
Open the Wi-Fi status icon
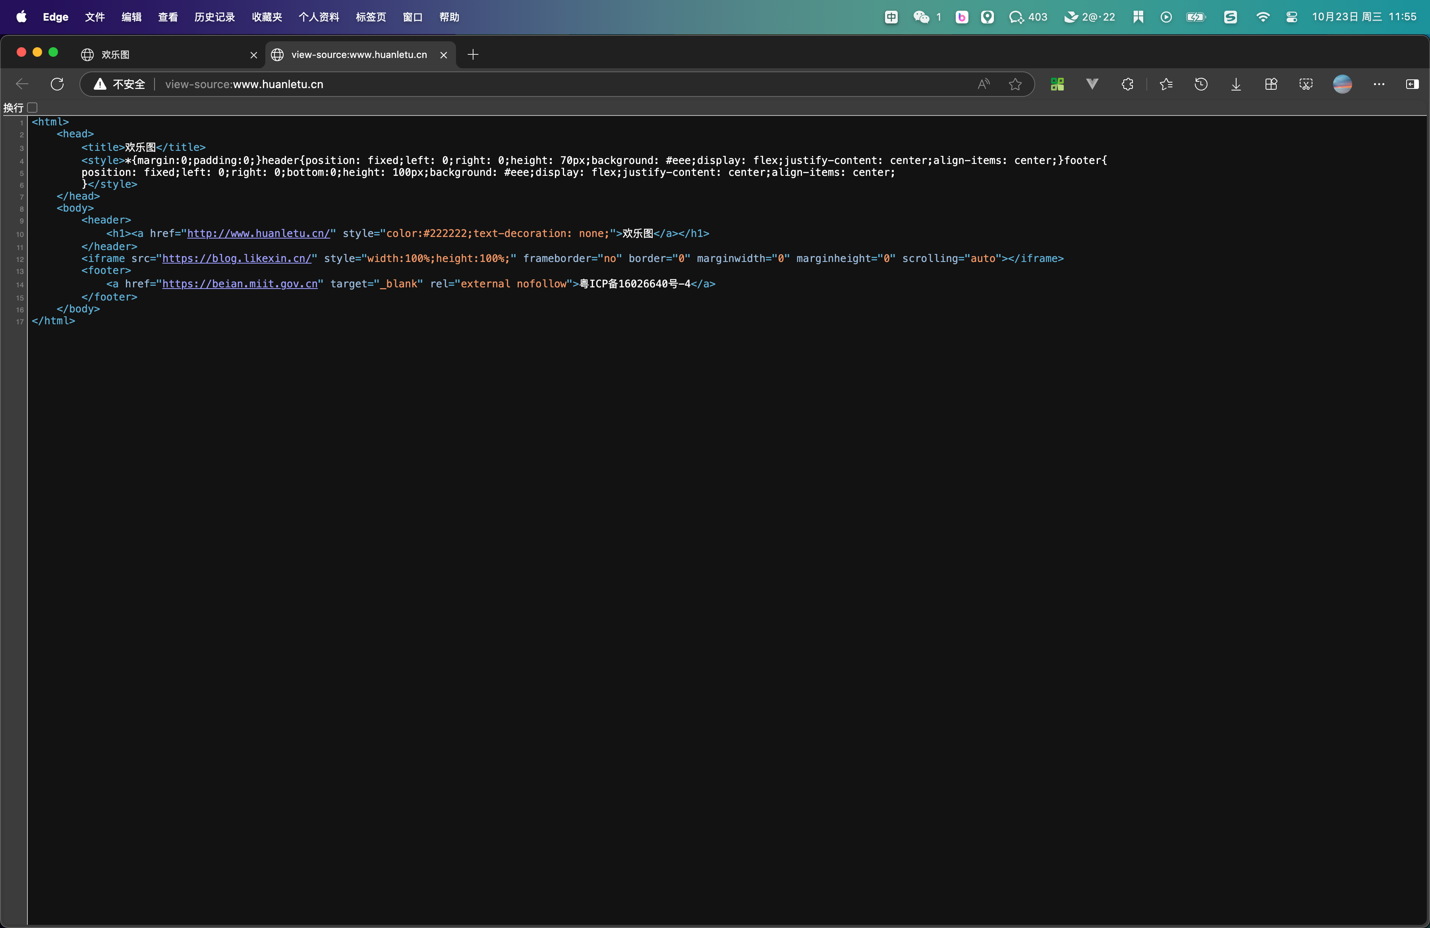[1263, 17]
